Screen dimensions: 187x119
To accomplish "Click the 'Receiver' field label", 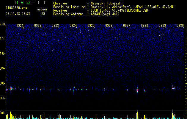I will coord(60,10).
